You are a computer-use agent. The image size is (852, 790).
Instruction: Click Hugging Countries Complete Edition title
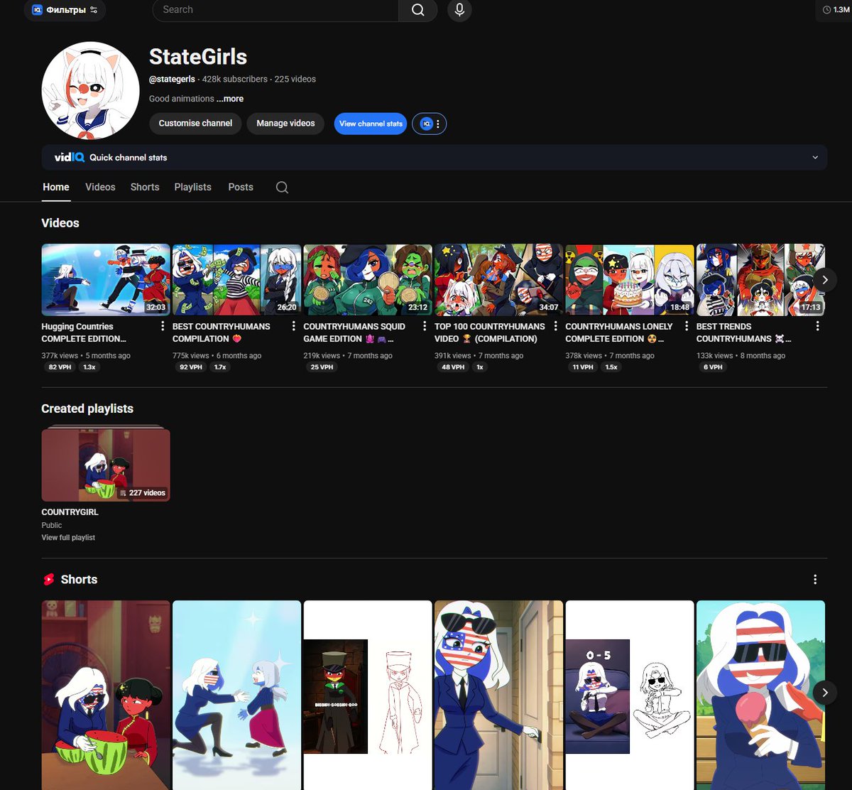pyautogui.click(x=84, y=332)
